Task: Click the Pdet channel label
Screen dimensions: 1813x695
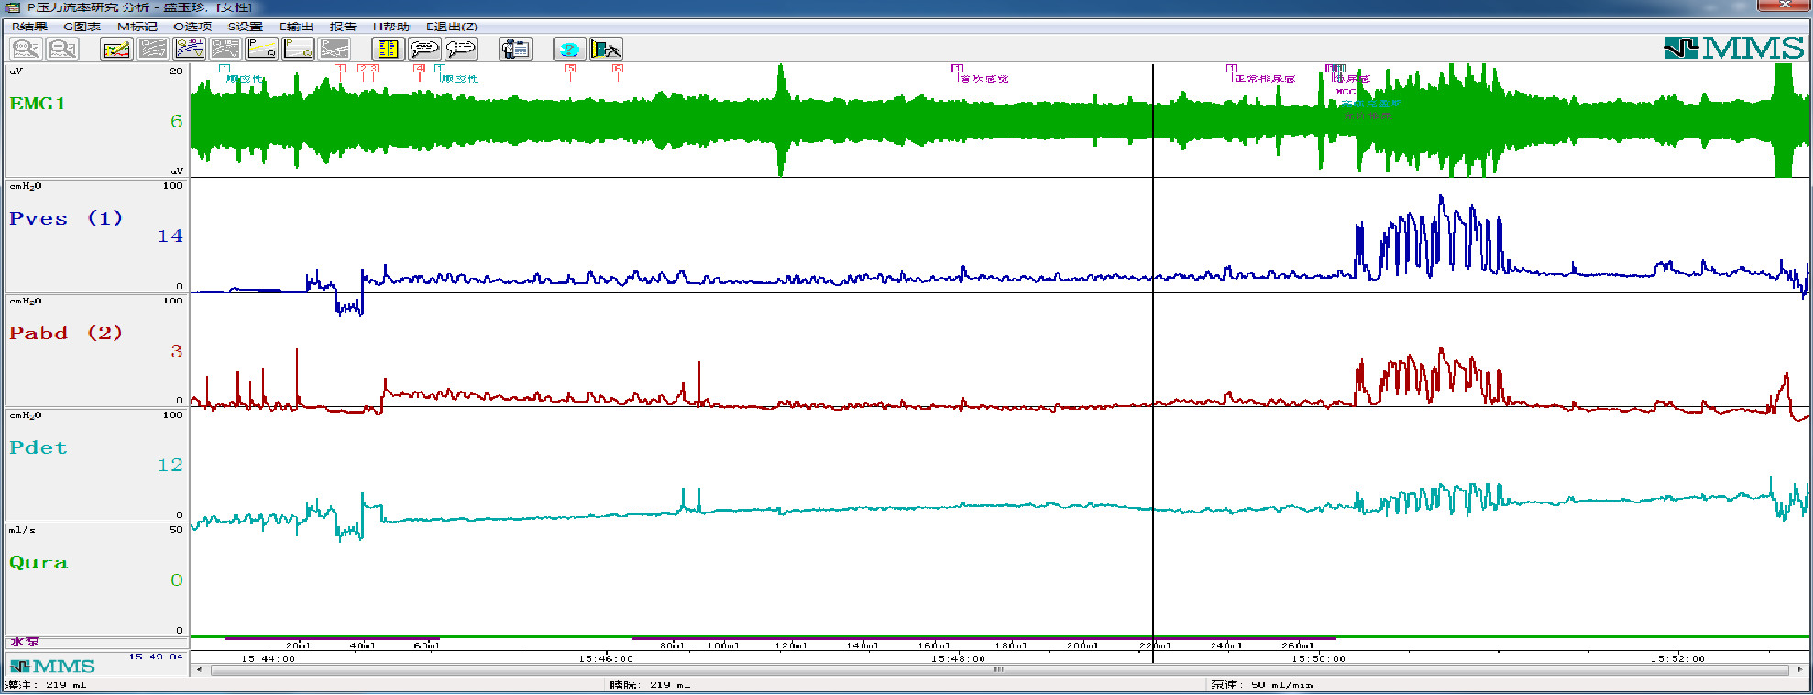Action: (38, 447)
